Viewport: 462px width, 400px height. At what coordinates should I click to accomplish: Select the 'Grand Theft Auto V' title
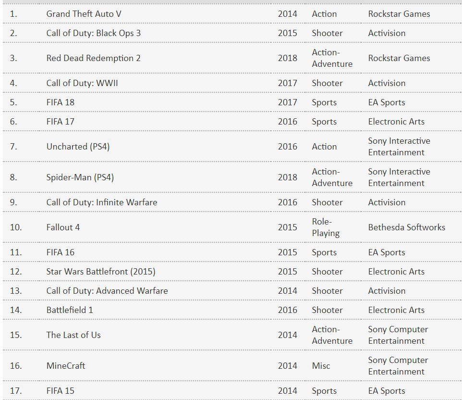84,14
